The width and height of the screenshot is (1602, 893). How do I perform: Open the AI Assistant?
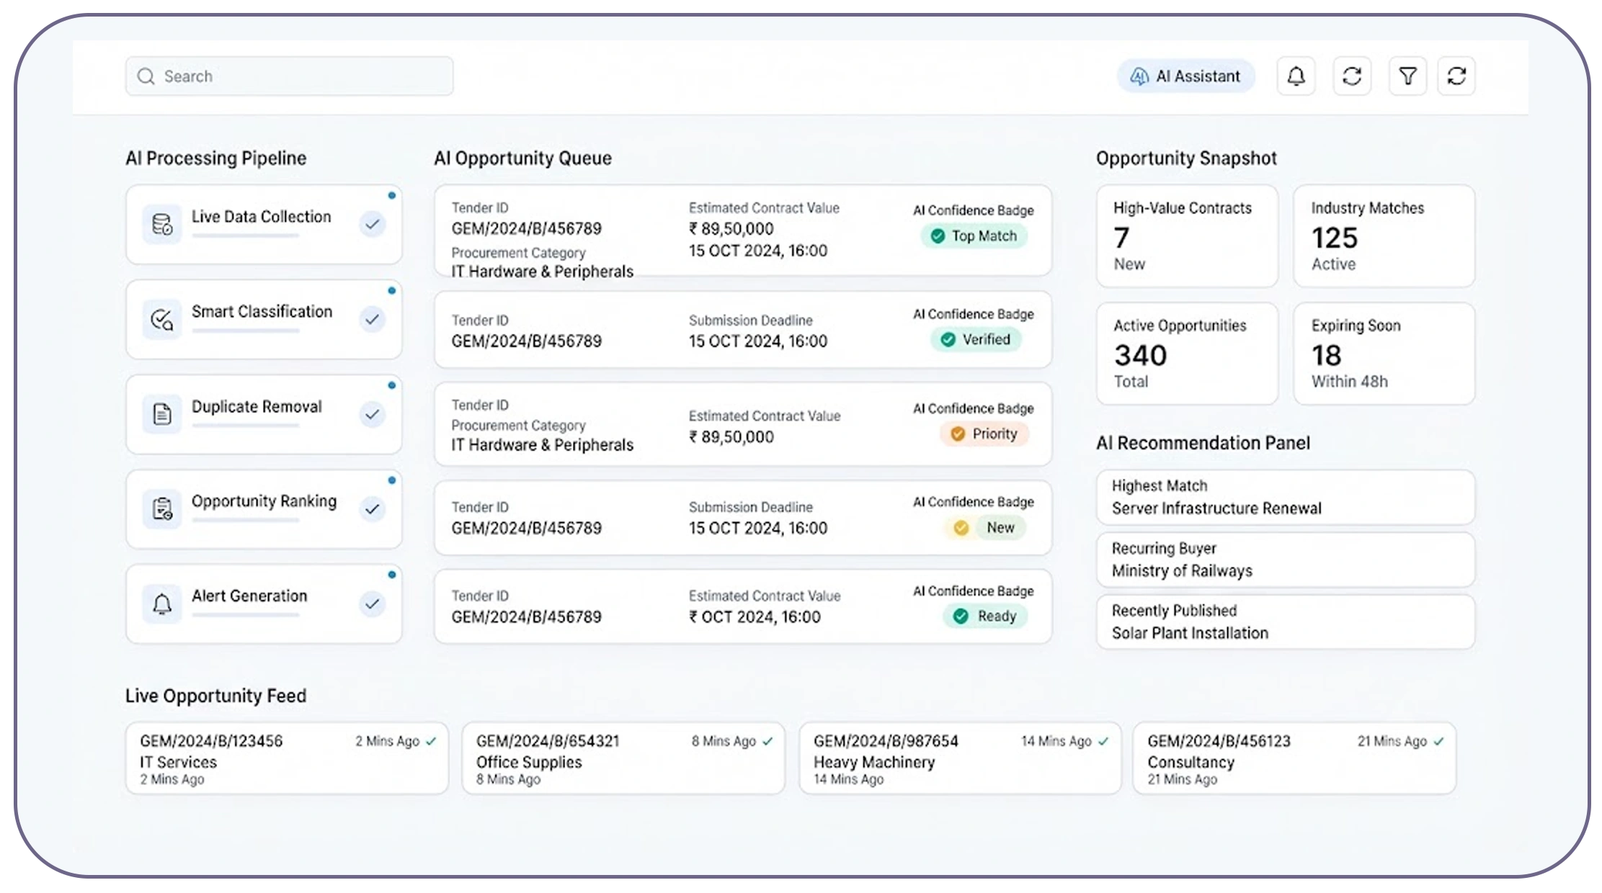pyautogui.click(x=1185, y=76)
